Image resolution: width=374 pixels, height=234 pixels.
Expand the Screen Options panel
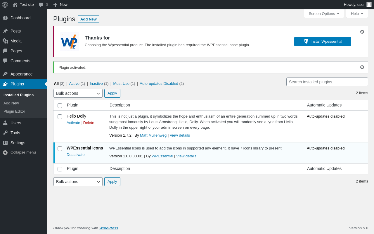point(324,13)
